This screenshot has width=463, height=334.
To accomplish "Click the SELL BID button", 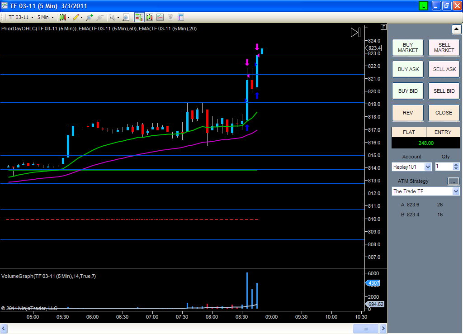I will pos(444,91).
